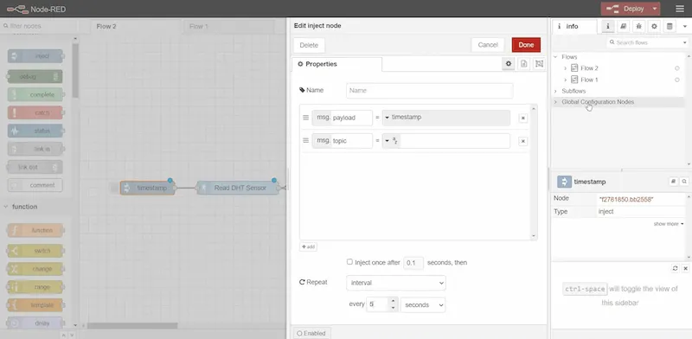Select the timestamp node on canvas
The width and height of the screenshot is (692, 339).
pyautogui.click(x=148, y=188)
